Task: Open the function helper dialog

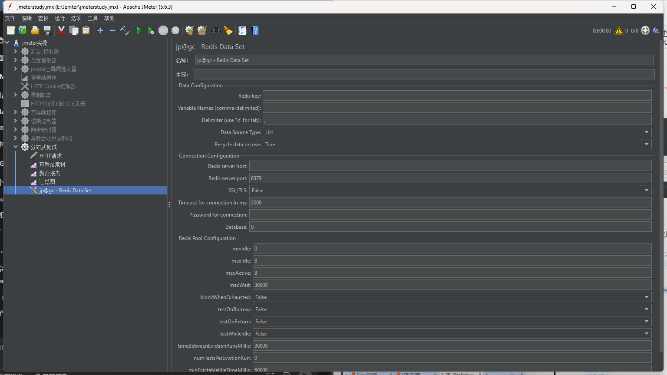Action: click(x=242, y=30)
